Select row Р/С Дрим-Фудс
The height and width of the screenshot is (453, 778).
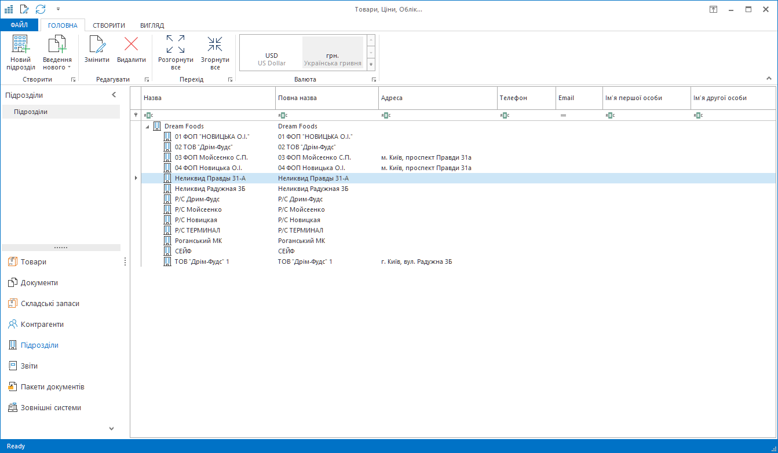click(458, 199)
